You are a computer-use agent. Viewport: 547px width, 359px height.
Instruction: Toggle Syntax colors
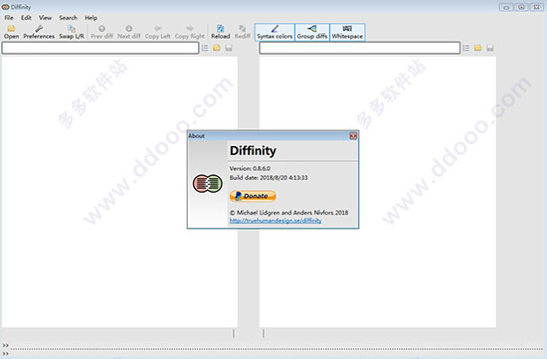(x=274, y=32)
